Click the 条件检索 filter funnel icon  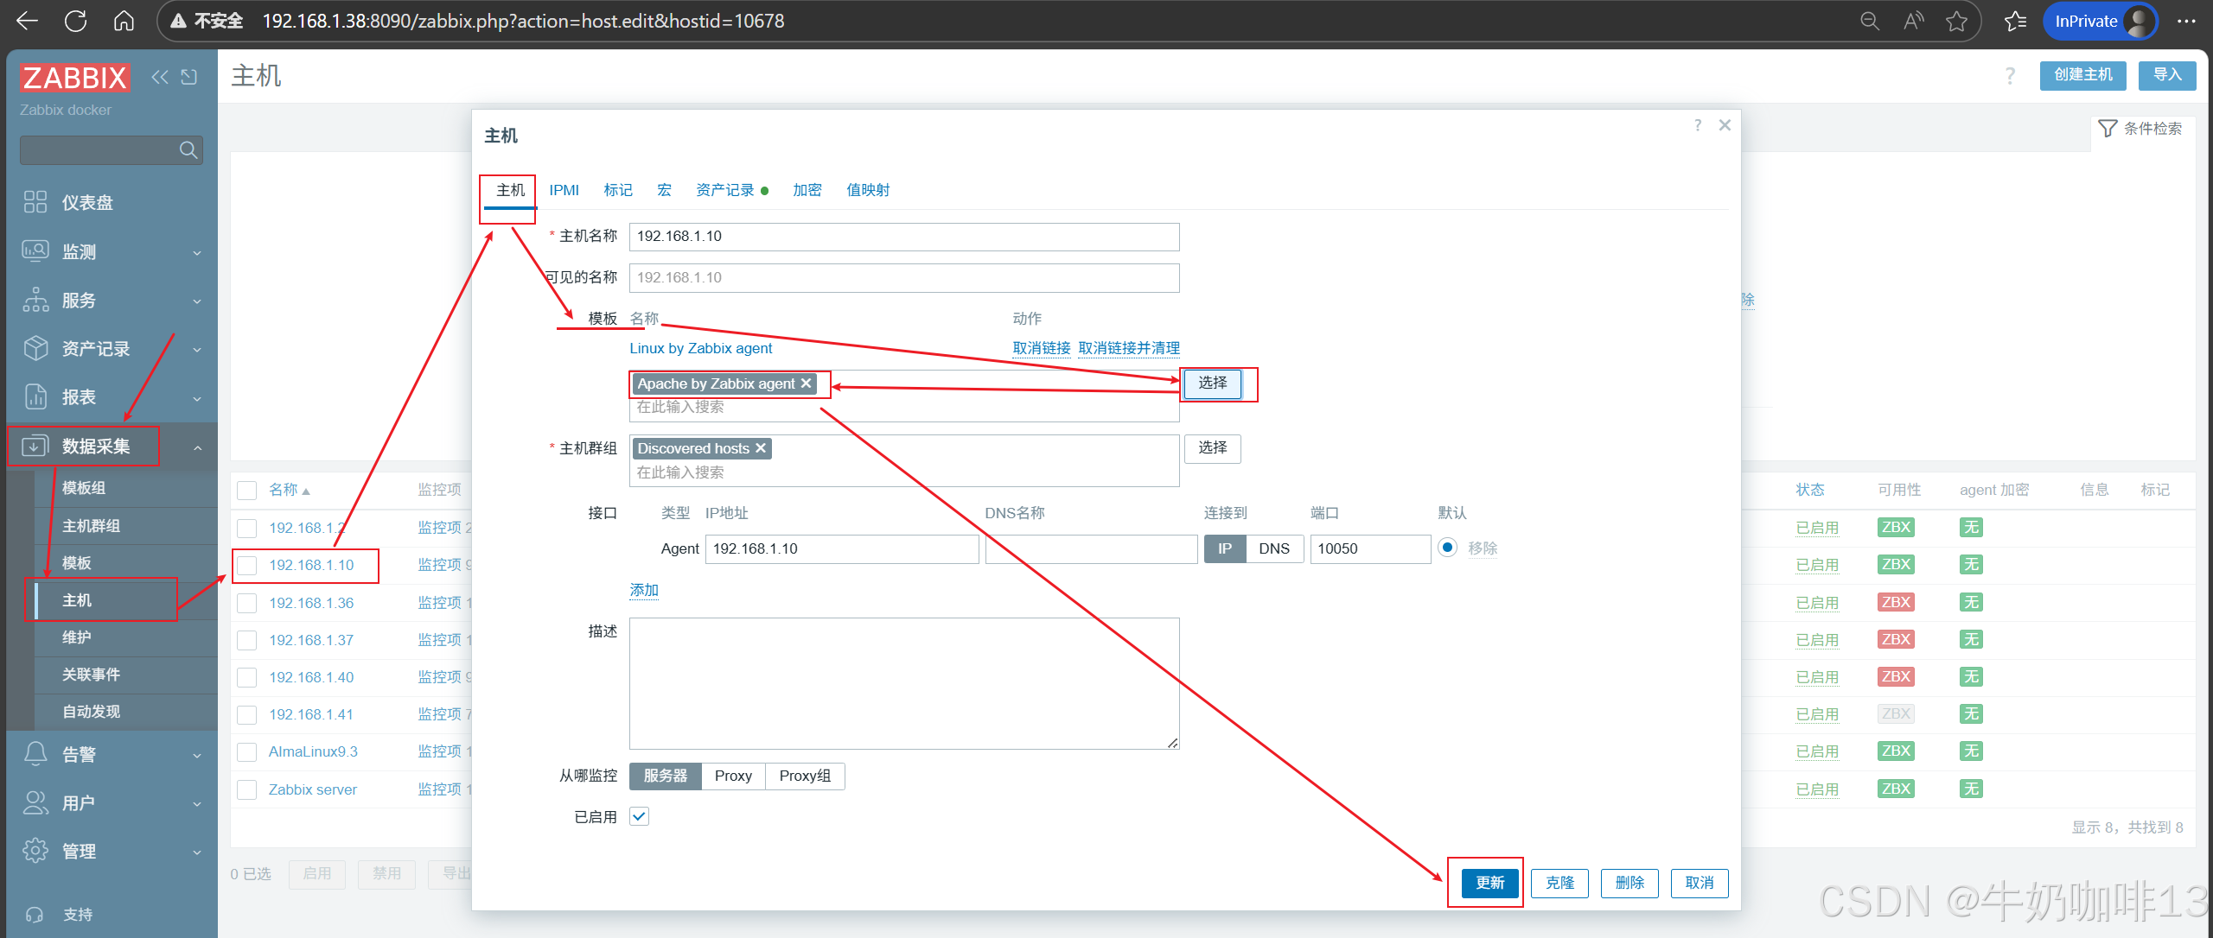click(x=2108, y=129)
